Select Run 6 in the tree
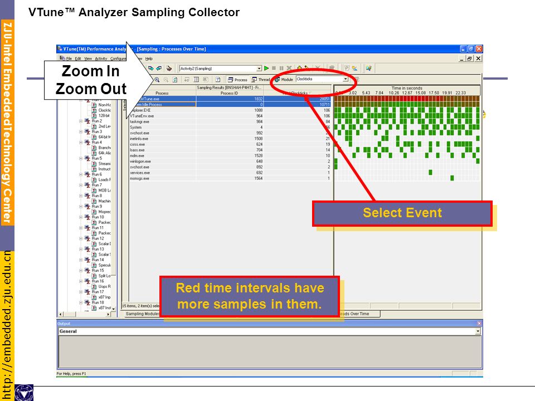This screenshot has width=535, height=401. pyautogui.click(x=97, y=174)
